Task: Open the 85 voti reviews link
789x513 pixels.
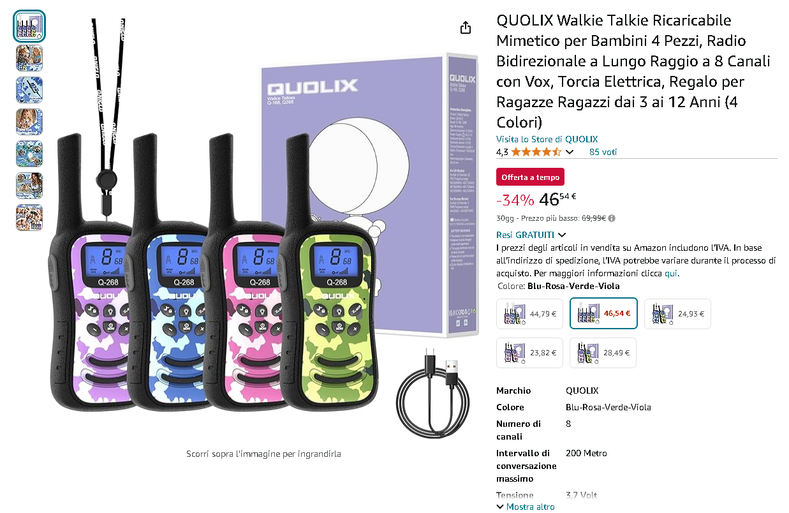Action: coord(603,152)
